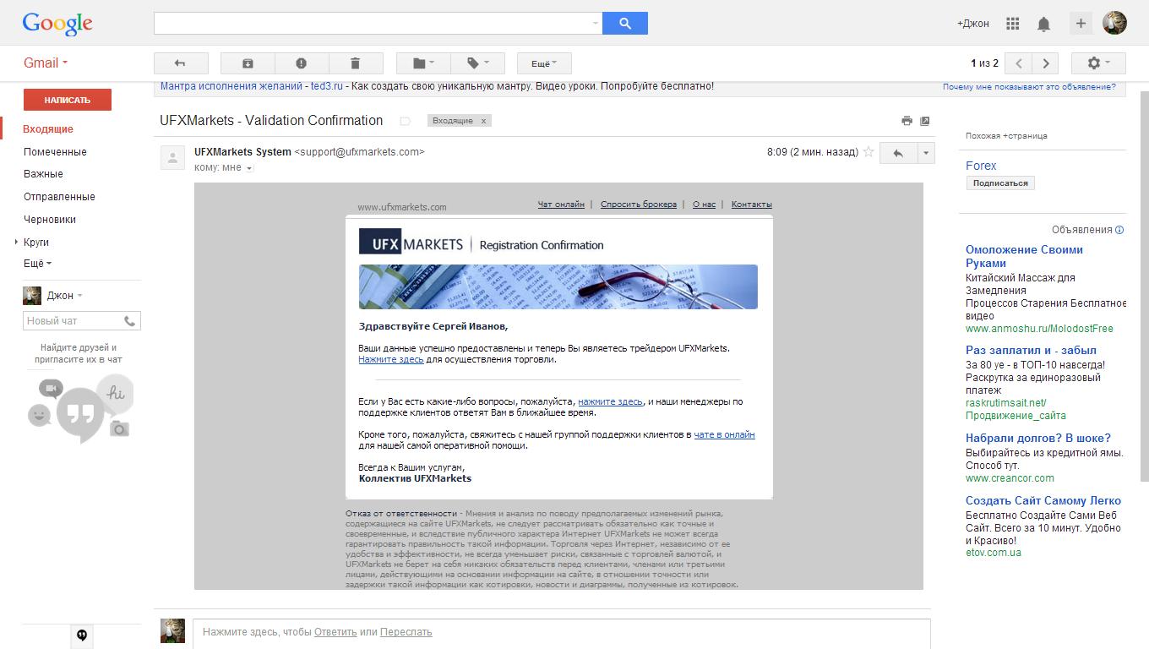Print all messages in conversation
This screenshot has width=1149, height=649.
pyautogui.click(x=907, y=121)
